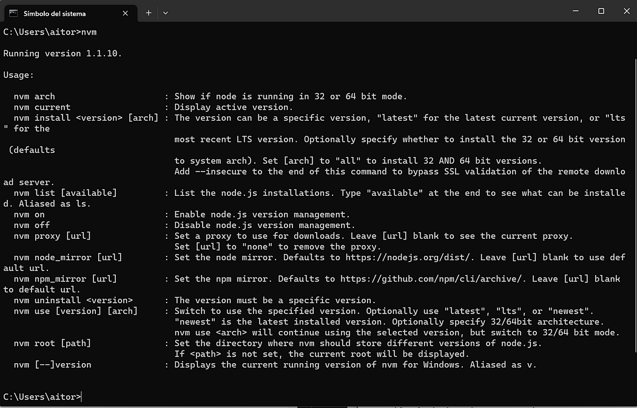This screenshot has height=408, width=637.
Task: Click 'nvm use [version] [arch]' text
Action: [76, 312]
